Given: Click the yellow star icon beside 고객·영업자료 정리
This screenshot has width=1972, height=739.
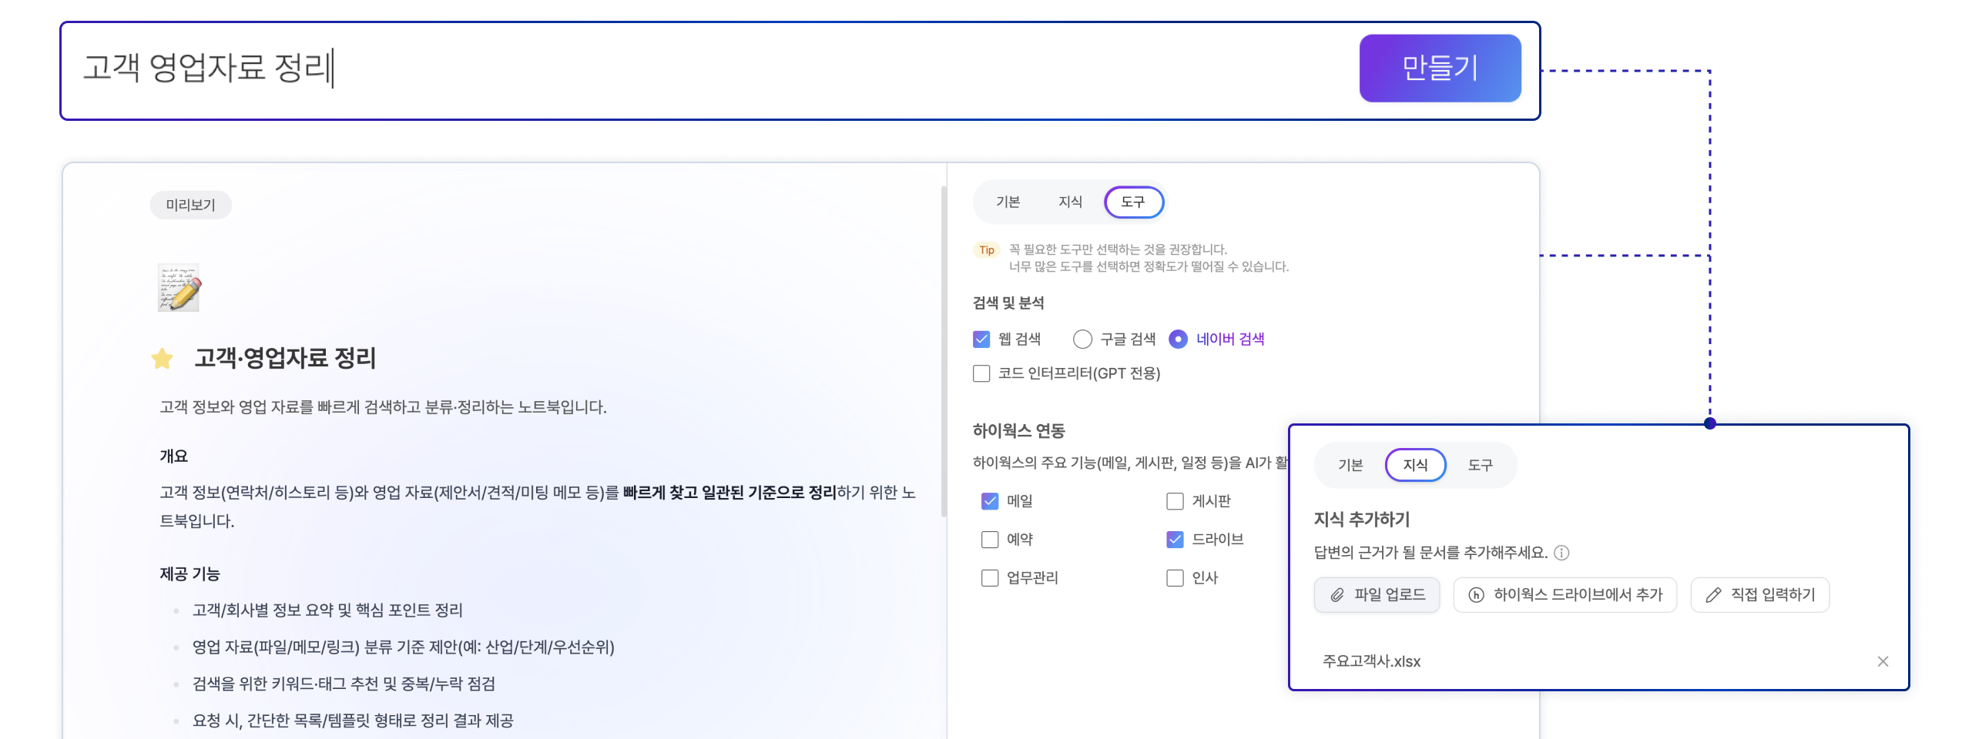Looking at the screenshot, I should coord(162,359).
